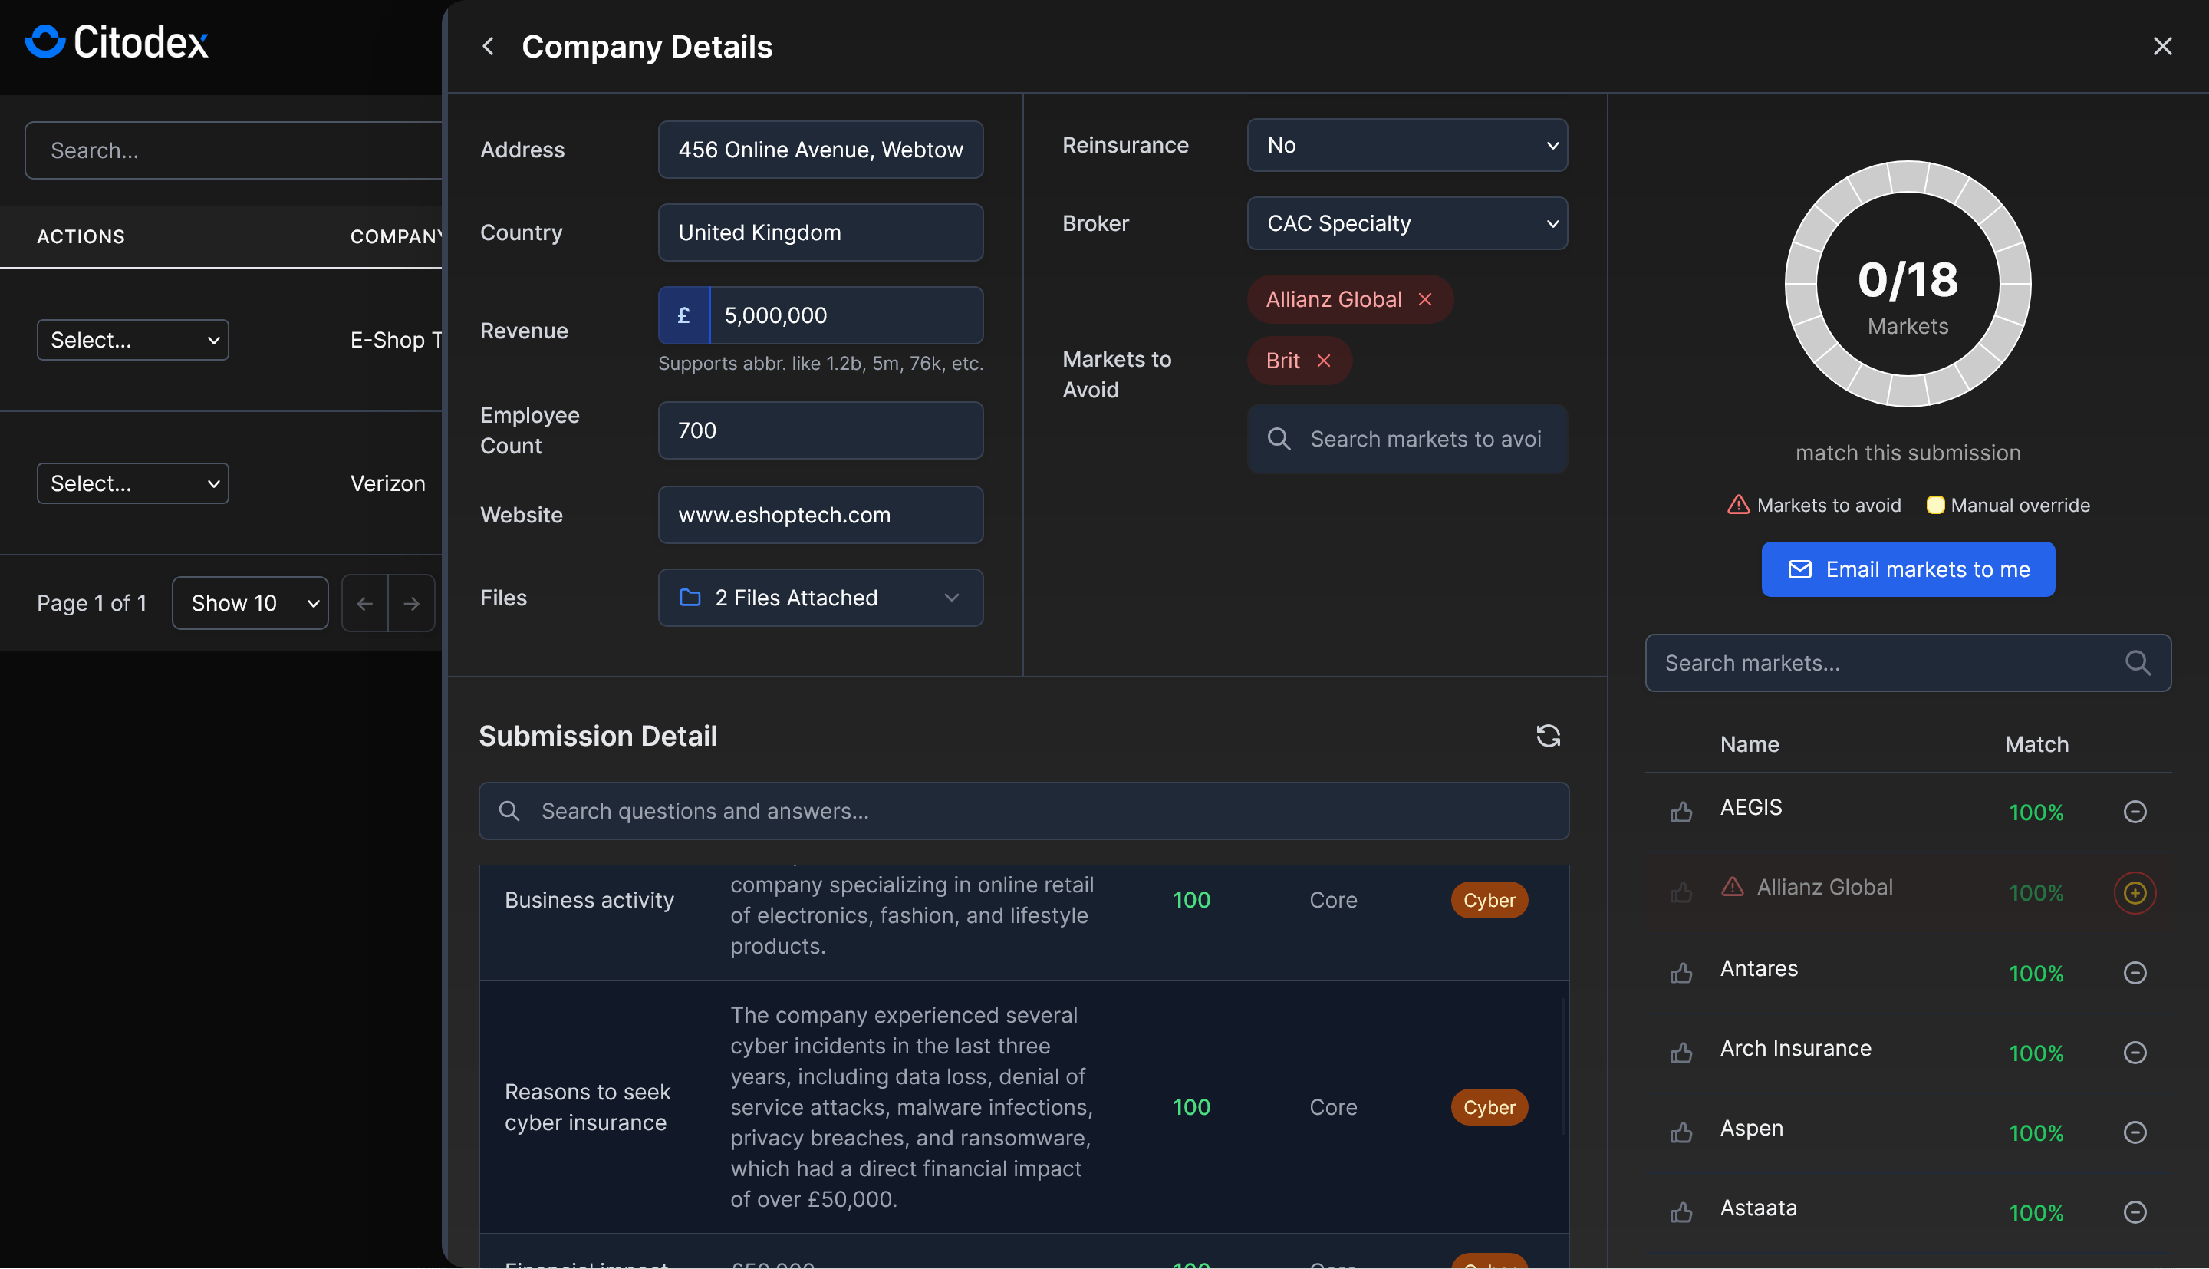2209x1269 pixels.
Task: Click the refresh icon in Submission Detail
Action: (1548, 736)
